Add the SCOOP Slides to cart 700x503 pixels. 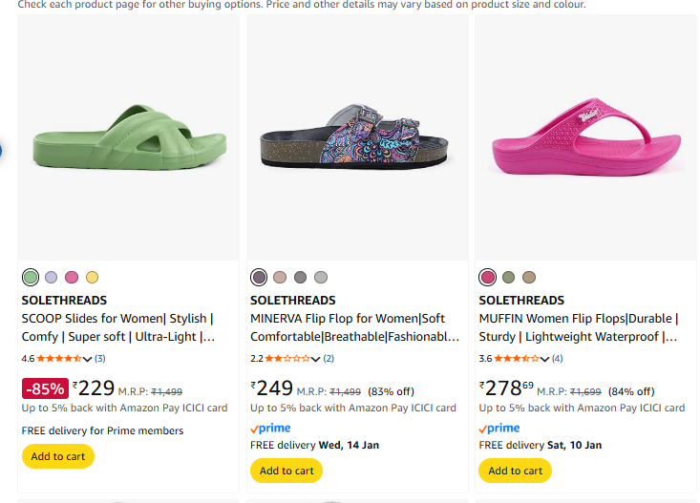pos(58,456)
